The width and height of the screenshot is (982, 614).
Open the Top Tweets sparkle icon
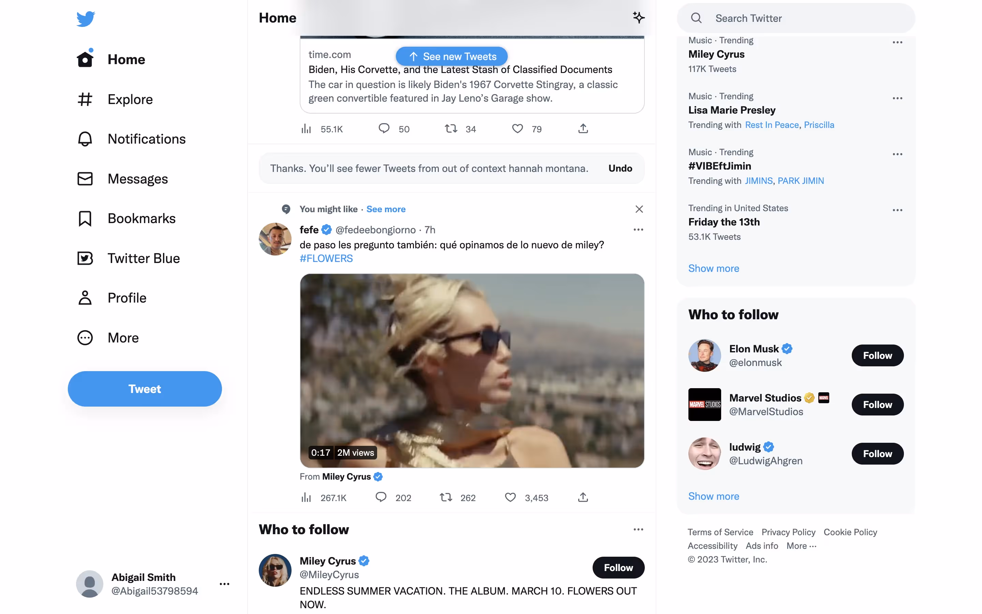(x=638, y=17)
